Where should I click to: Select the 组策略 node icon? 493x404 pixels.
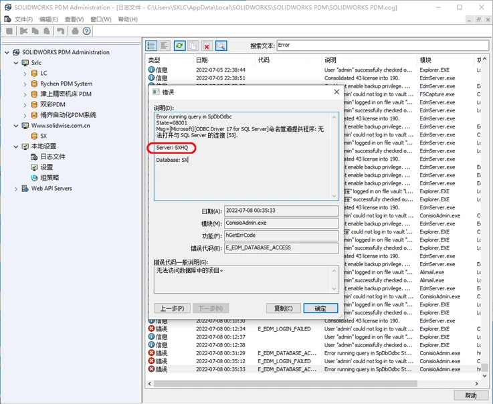34,178
